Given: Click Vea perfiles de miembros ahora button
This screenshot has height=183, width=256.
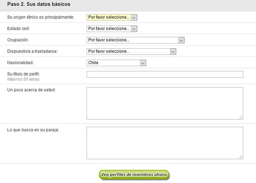Looking at the screenshot, I should pyautogui.click(x=134, y=175).
